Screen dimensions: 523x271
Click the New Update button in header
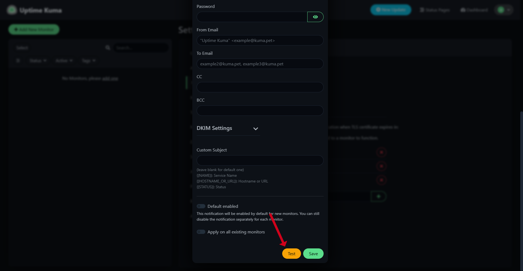tap(391, 10)
